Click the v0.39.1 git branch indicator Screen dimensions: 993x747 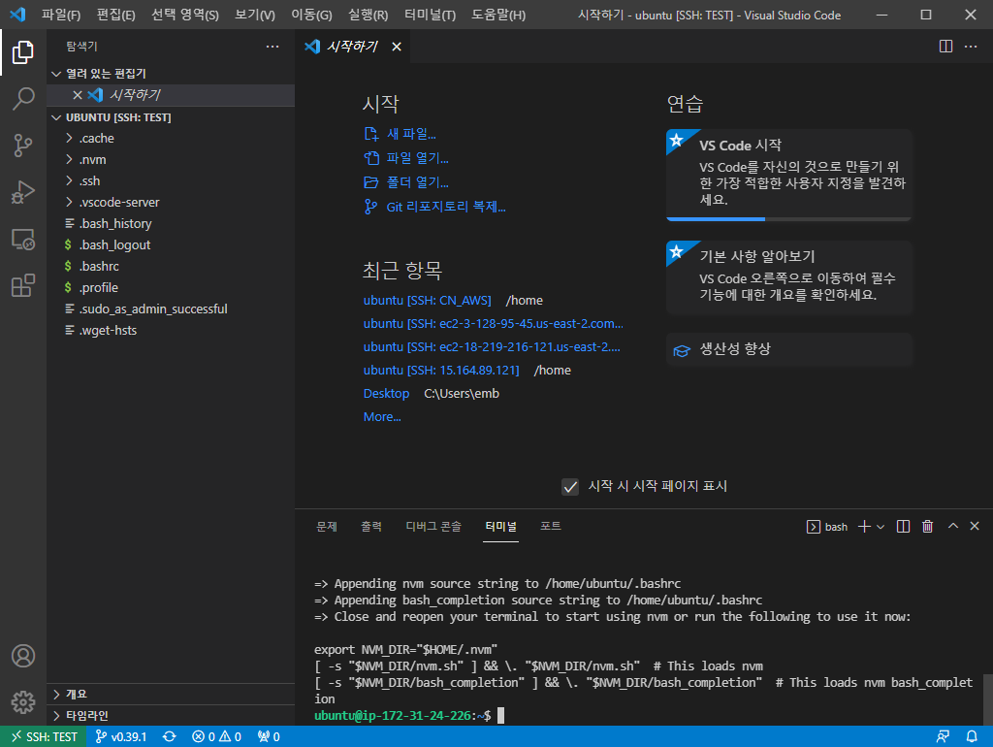[121, 737]
